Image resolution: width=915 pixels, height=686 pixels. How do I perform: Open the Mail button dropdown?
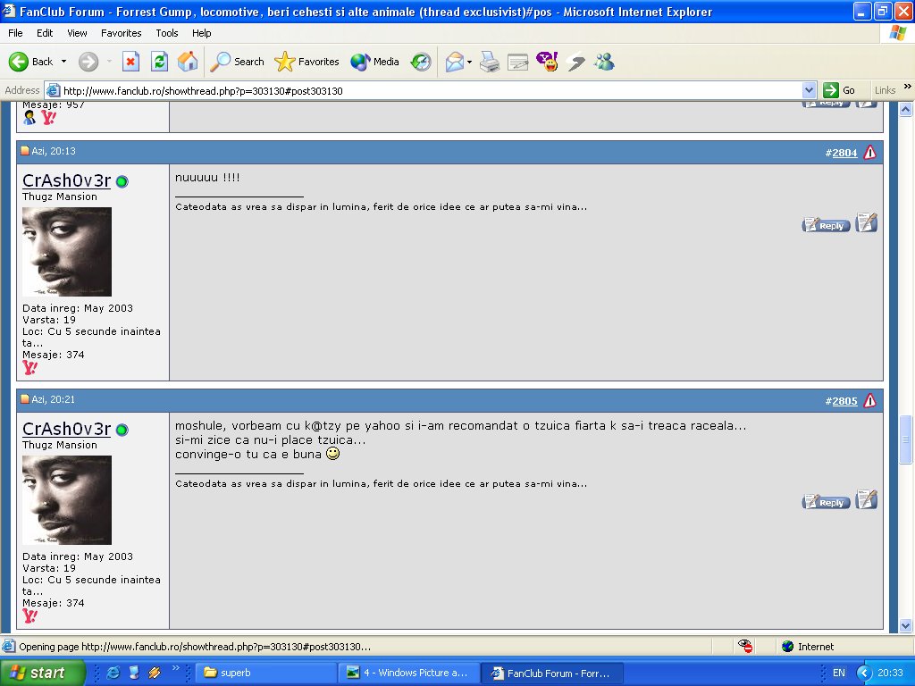click(x=470, y=62)
